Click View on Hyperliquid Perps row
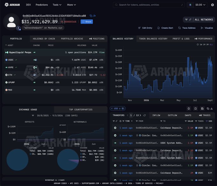The height and width of the screenshot is (186, 217). click(102, 52)
